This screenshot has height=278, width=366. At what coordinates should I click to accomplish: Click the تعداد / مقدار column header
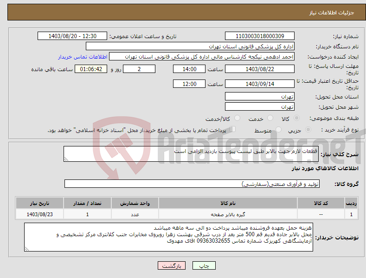(87, 203)
